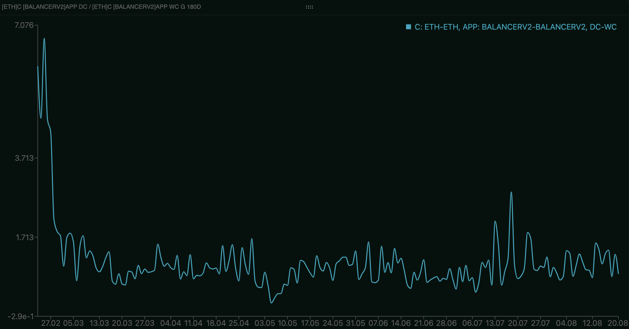This screenshot has width=629, height=329.
Task: Click the 7.076 y-axis label
Action: 24,25
